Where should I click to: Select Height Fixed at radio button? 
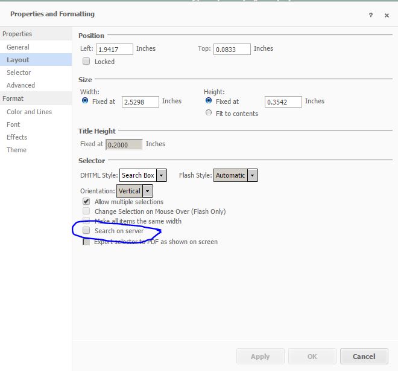tap(209, 101)
